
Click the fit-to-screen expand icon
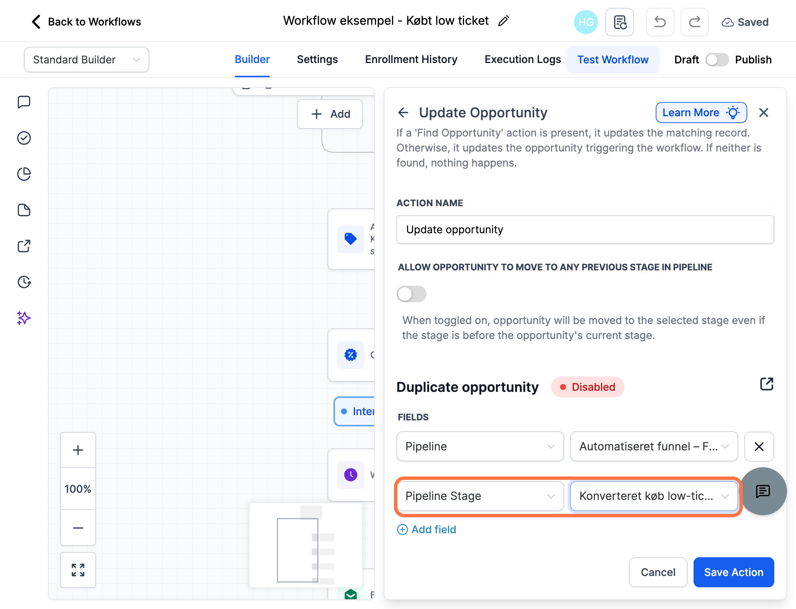pyautogui.click(x=78, y=570)
